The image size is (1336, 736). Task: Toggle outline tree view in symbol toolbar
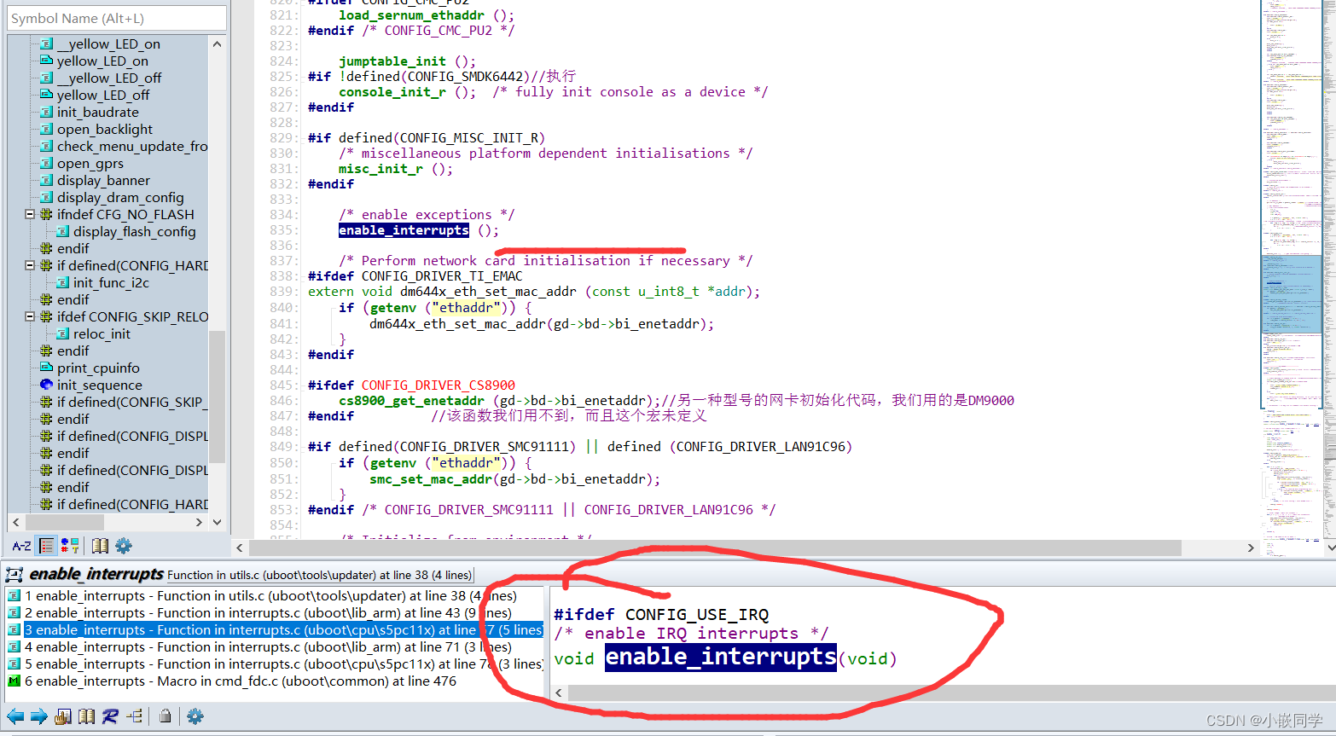[x=47, y=546]
